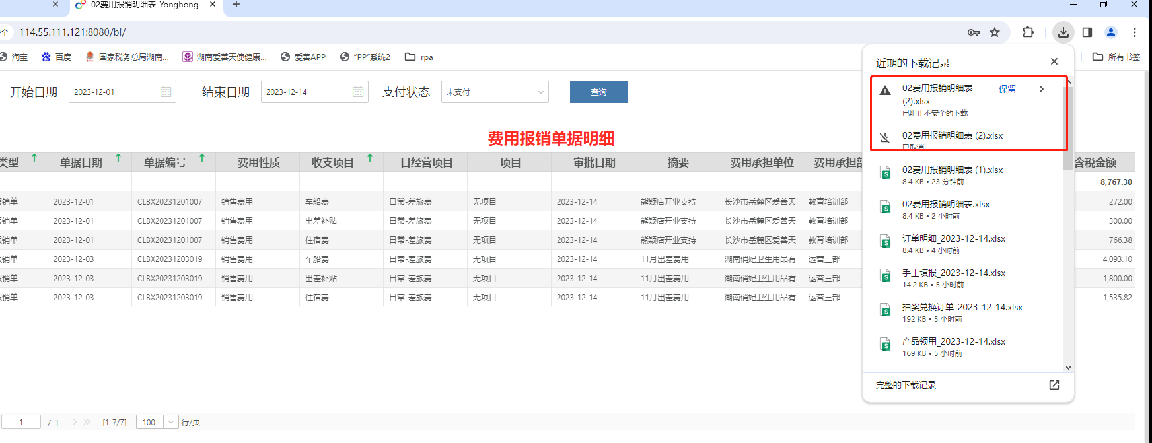The height and width of the screenshot is (443, 1152).
Task: Toggle the browser side panel icon
Action: [x=1087, y=32]
